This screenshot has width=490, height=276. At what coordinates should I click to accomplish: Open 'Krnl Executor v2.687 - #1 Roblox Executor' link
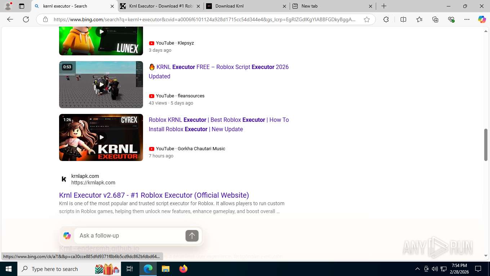click(x=154, y=195)
